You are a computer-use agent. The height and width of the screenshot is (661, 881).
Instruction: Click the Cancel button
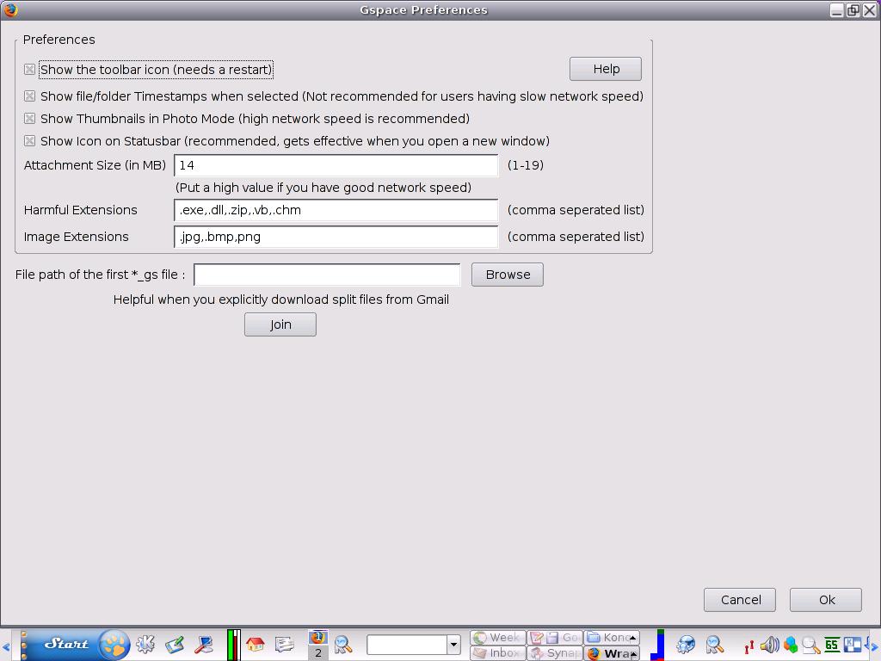point(740,600)
